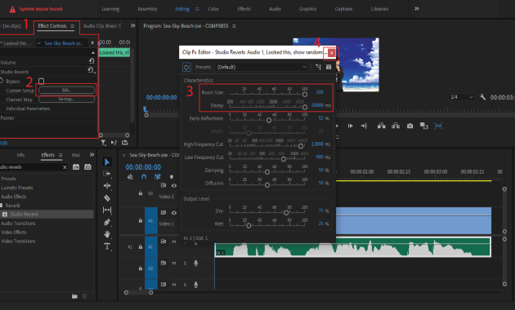
Task: Toggle lock on the V1 track
Action: pos(141,220)
